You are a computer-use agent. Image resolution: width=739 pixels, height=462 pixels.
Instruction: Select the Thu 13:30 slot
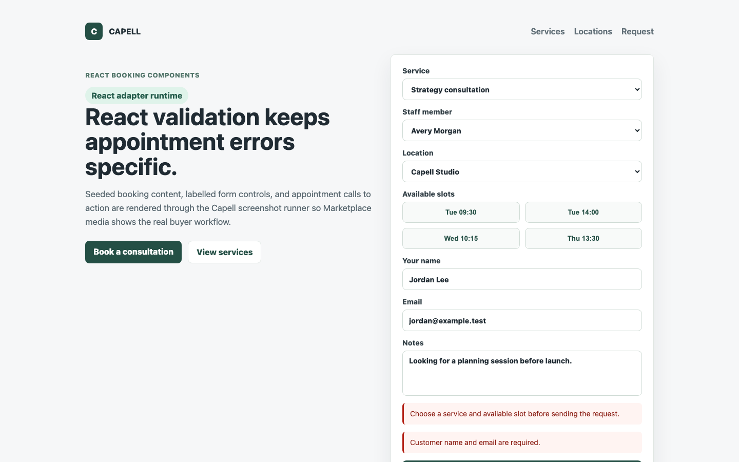583,238
